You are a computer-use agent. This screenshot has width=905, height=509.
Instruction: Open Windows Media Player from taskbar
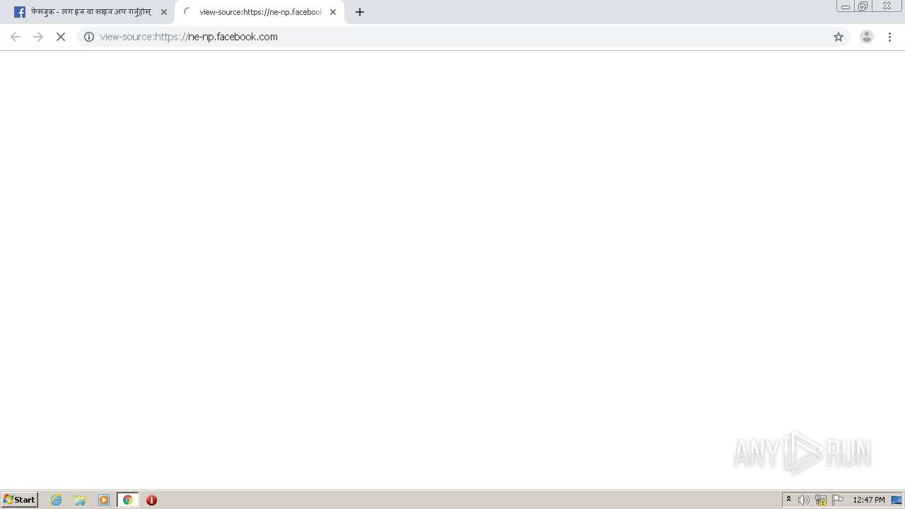pyautogui.click(x=104, y=500)
